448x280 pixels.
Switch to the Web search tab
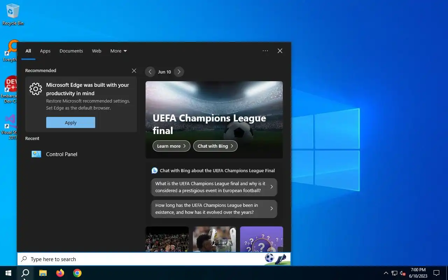[97, 51]
